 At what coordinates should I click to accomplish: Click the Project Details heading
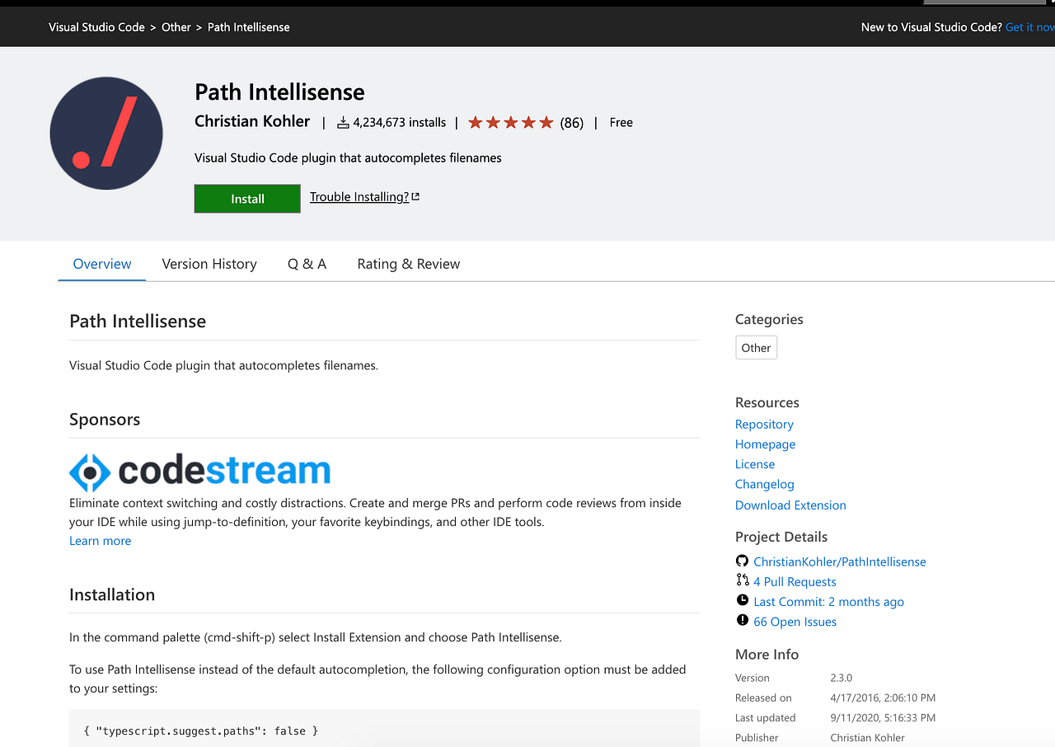pyautogui.click(x=781, y=537)
